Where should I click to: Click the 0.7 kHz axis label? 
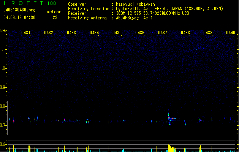[x=3, y=125]
